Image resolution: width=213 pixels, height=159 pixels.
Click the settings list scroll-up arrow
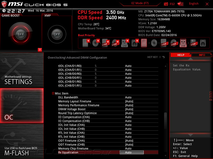click(165, 66)
